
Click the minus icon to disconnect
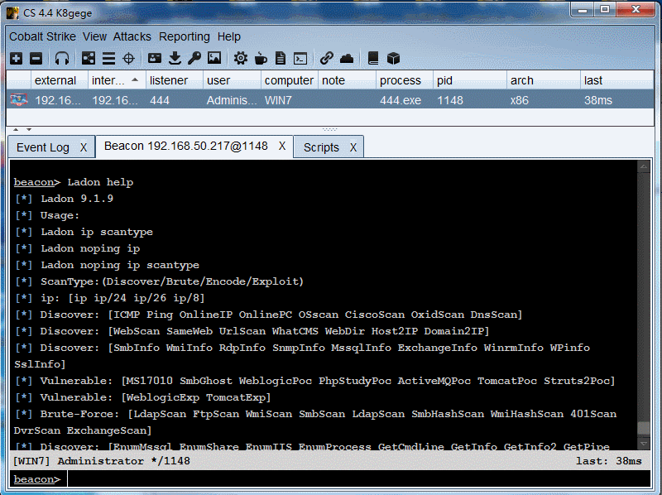tap(36, 58)
